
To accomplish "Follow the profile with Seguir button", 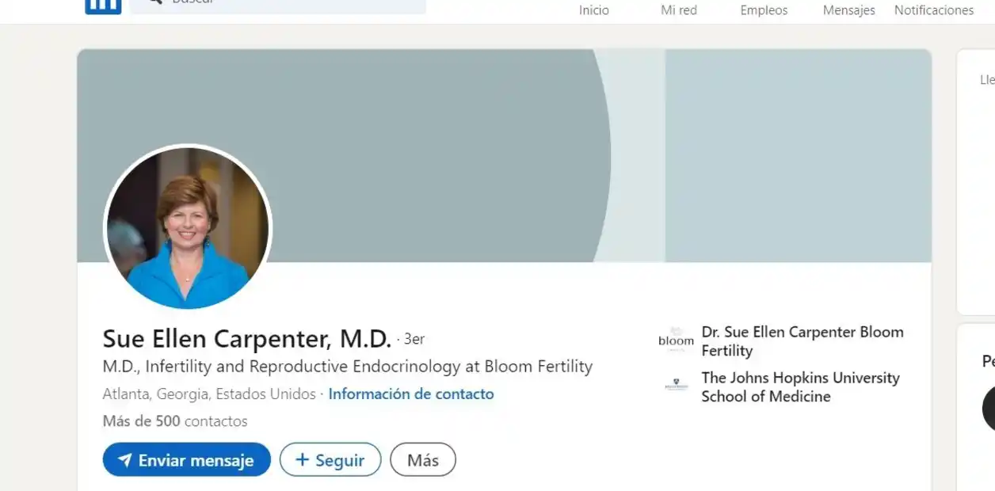I will point(330,460).
